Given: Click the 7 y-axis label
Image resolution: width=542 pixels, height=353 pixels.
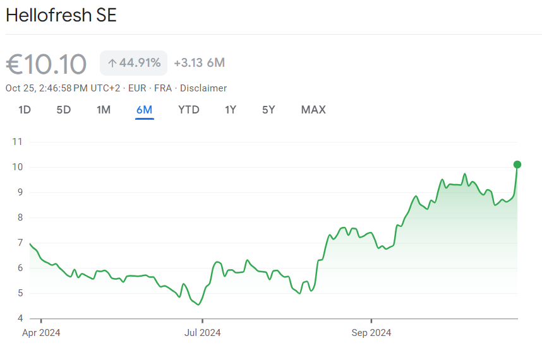Looking at the screenshot, I should click(x=20, y=243).
